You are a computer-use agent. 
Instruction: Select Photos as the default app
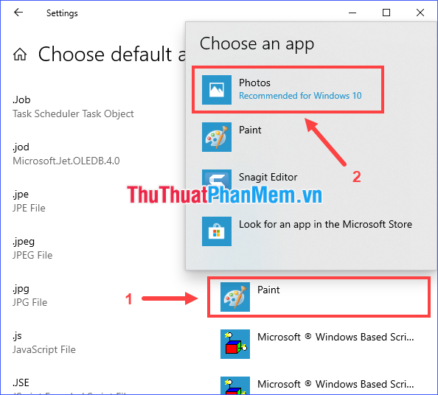pyautogui.click(x=288, y=90)
